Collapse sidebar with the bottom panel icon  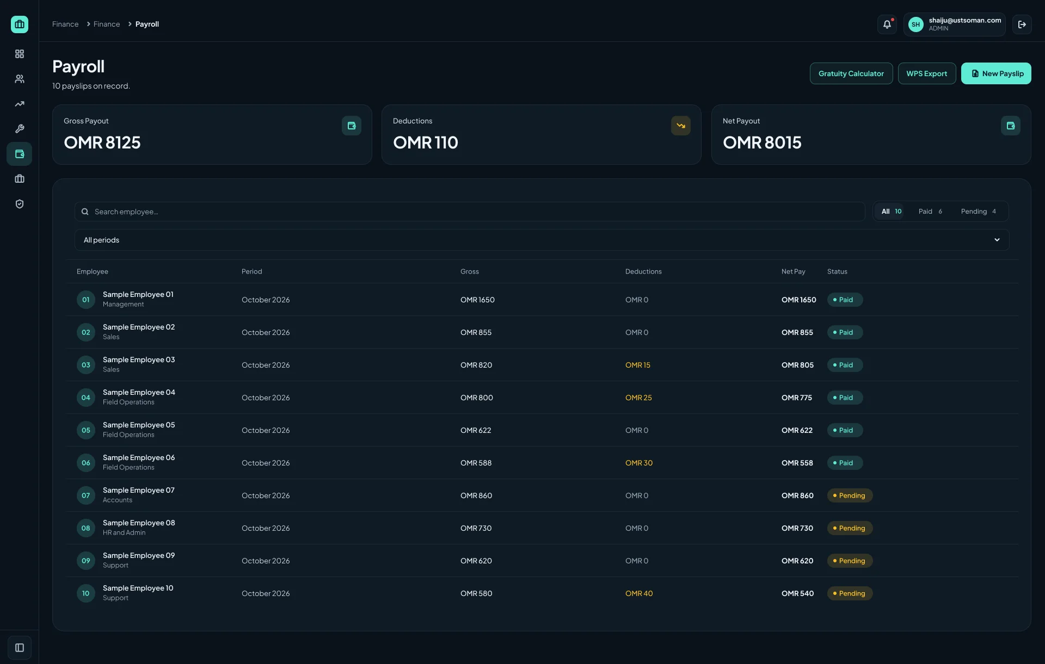click(x=20, y=648)
